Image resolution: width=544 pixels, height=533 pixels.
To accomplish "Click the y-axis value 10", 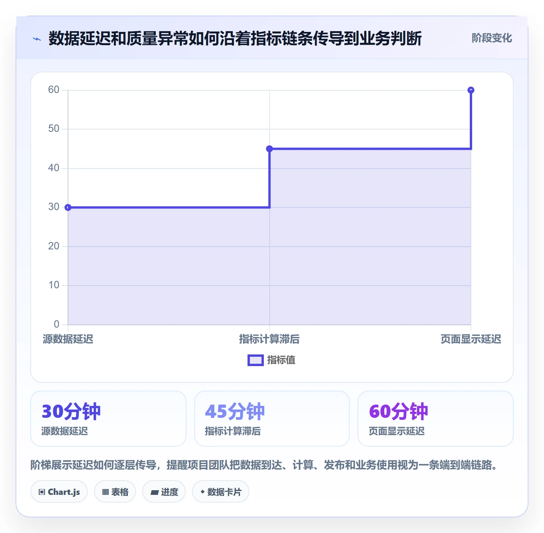I will (x=54, y=285).
